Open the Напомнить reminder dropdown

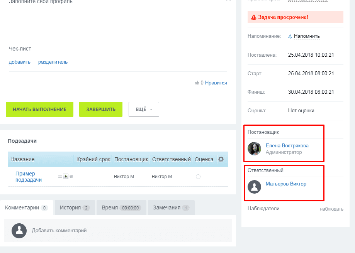coord(307,36)
